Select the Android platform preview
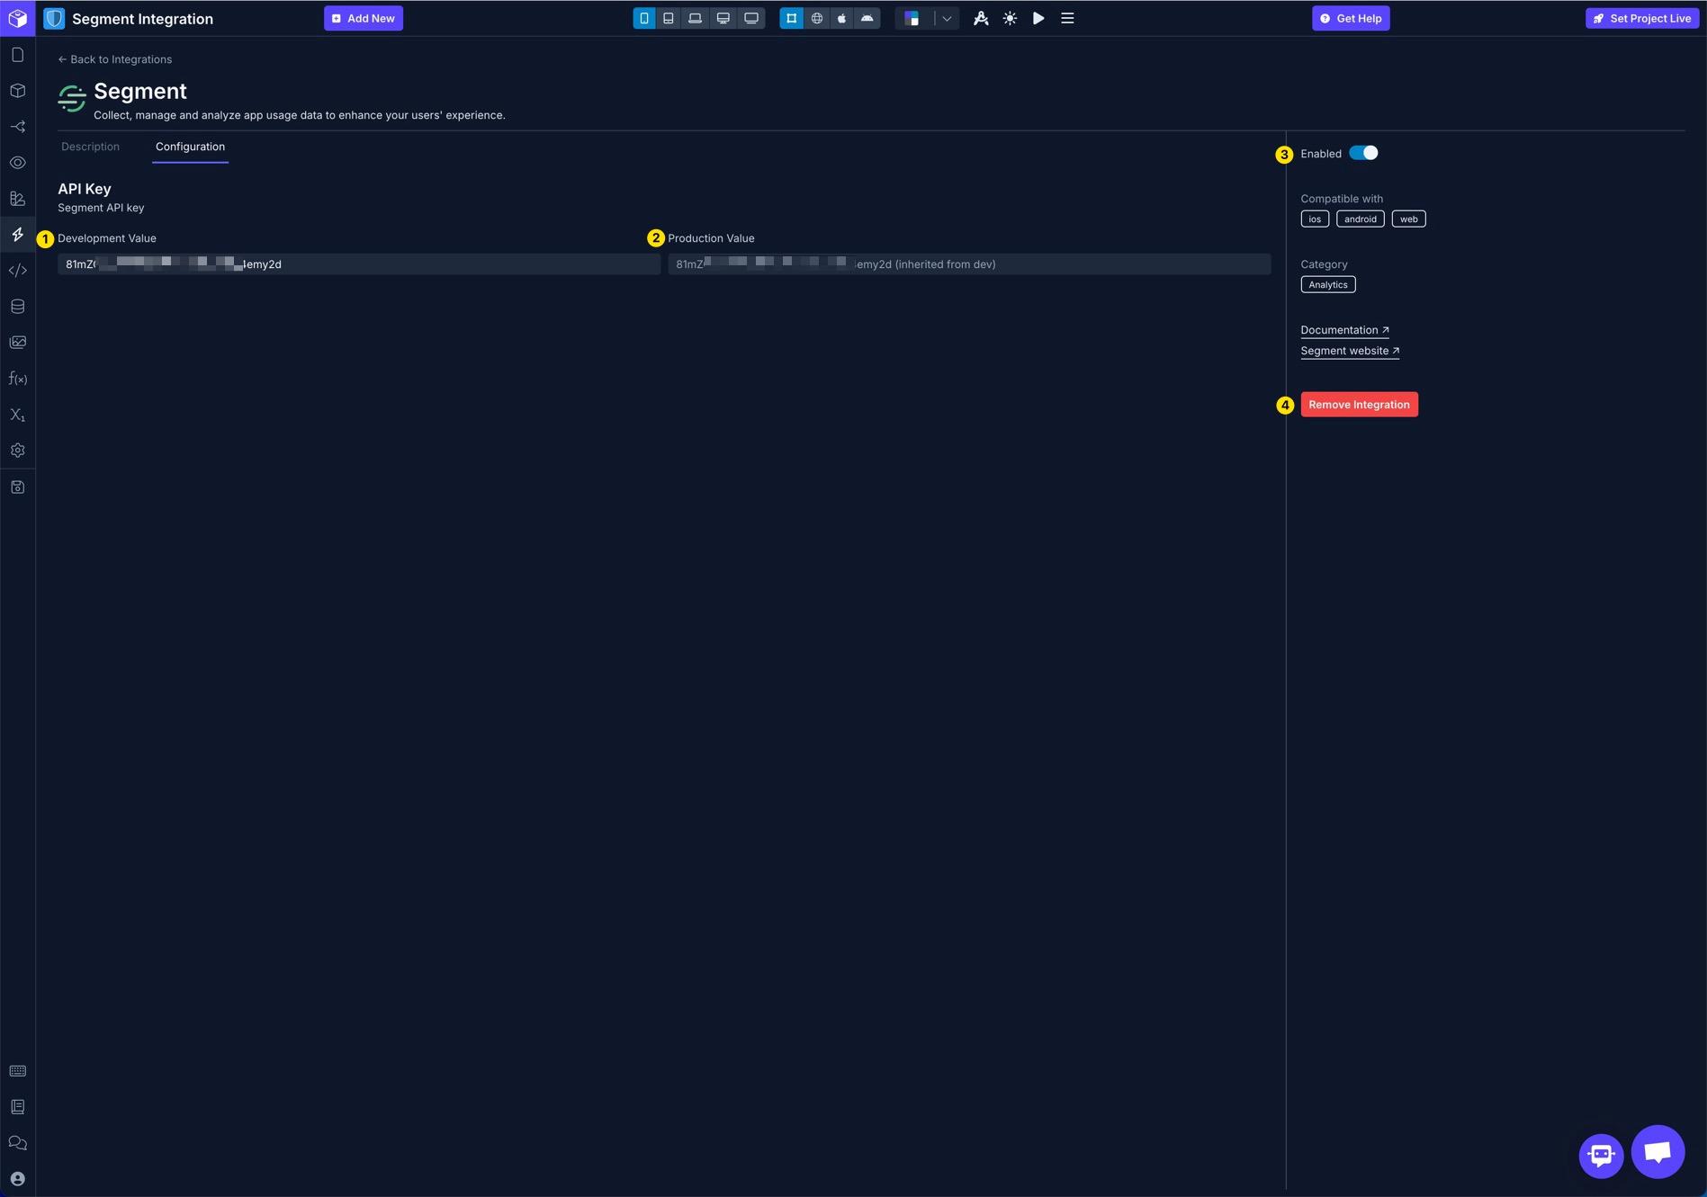 [867, 18]
